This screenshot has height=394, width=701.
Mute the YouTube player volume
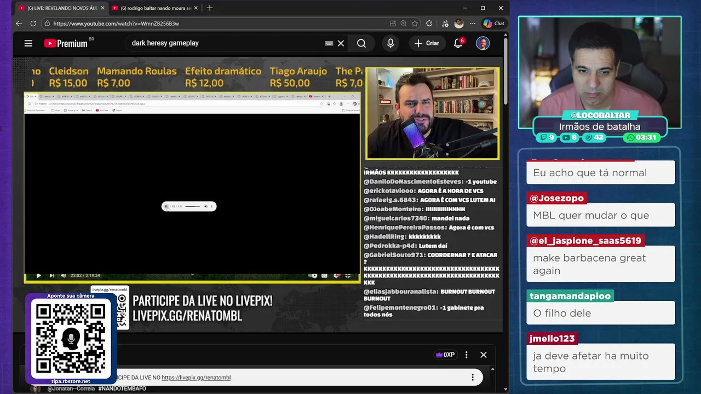pos(64,275)
